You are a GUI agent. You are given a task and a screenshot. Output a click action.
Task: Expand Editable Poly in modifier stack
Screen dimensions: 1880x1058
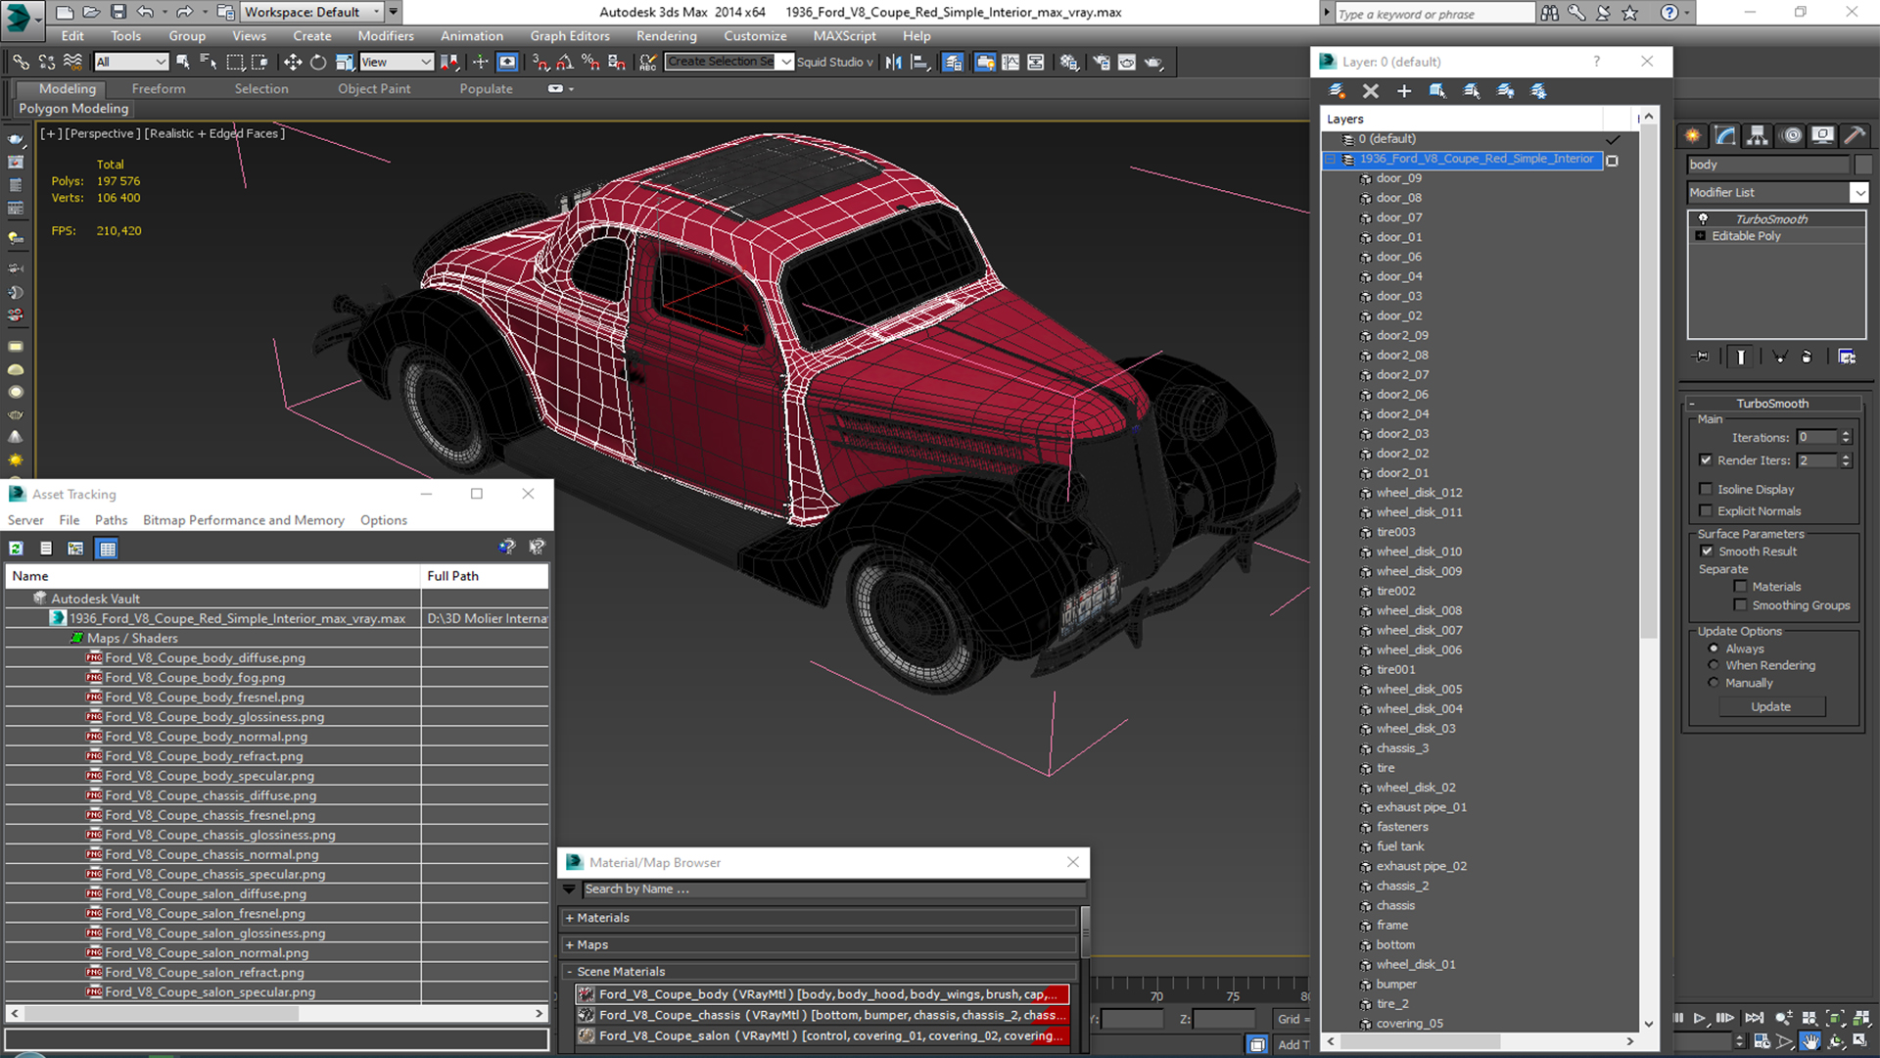tap(1701, 236)
